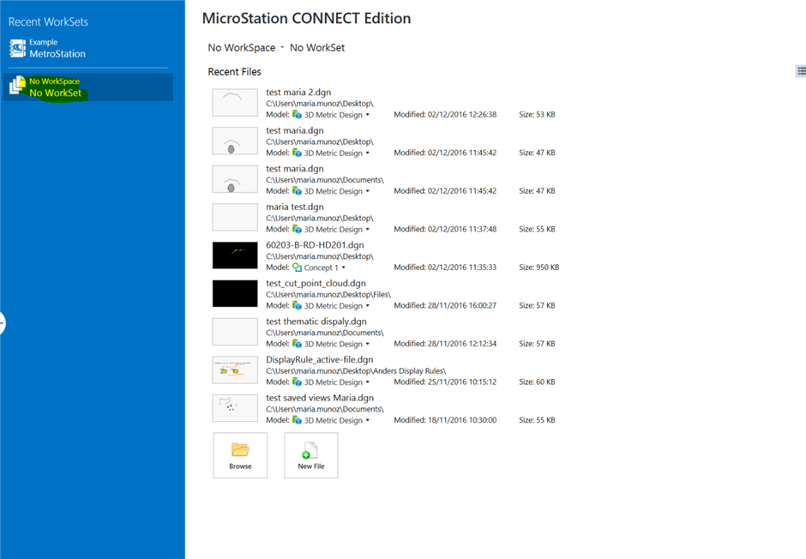Click the model icon for maria test.dgn

298,229
